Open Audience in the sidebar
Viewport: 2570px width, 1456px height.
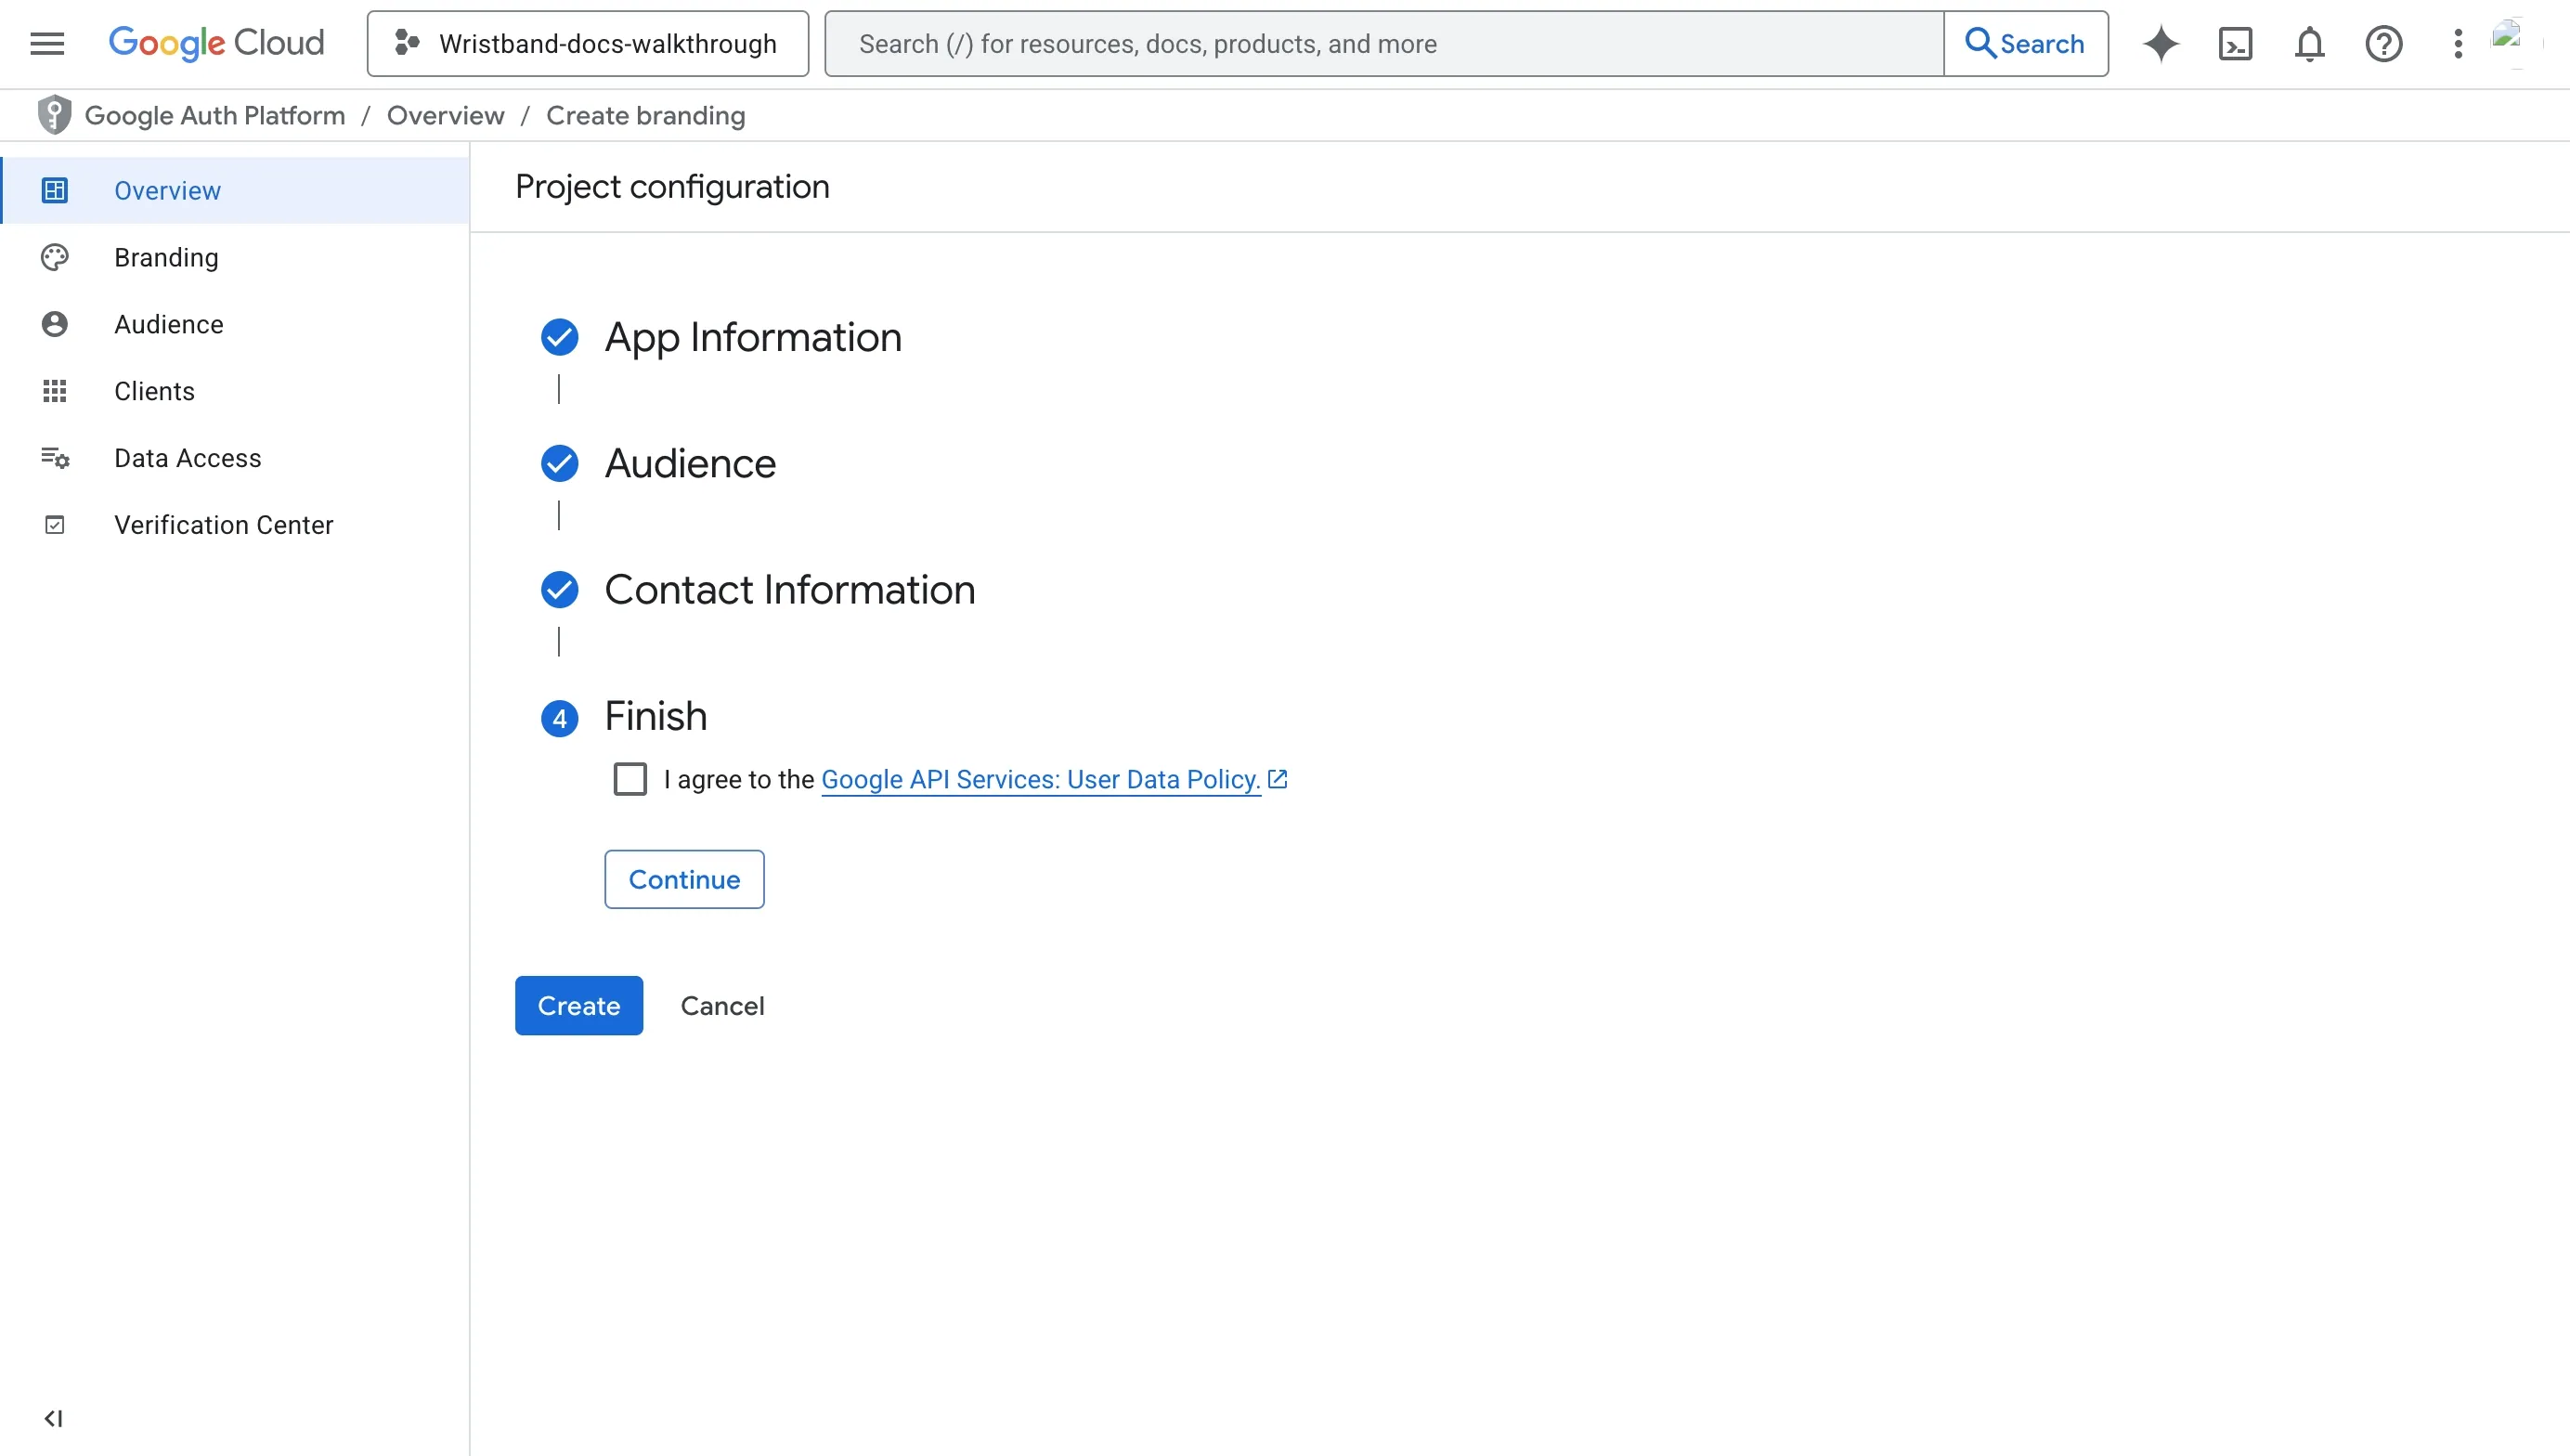tap(236, 324)
